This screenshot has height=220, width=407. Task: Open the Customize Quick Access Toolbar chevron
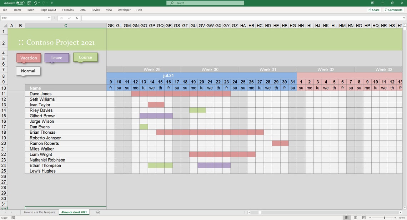point(51,3)
